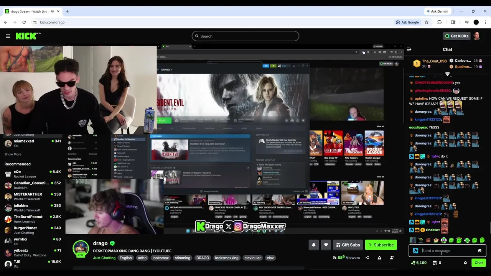Click username upinthe in chat

(421, 99)
